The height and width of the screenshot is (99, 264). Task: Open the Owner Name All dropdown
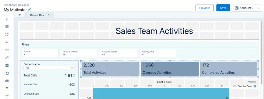click(49, 68)
